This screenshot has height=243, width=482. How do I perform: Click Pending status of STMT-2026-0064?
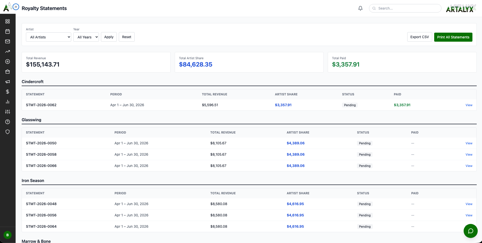365,227
